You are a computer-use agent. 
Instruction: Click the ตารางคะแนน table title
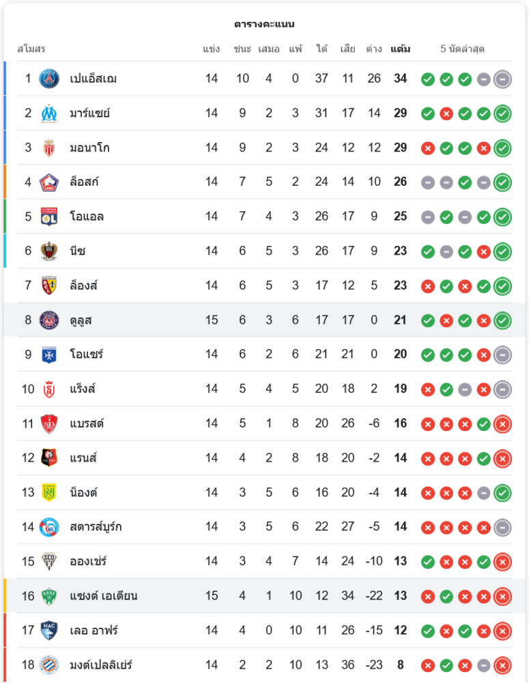pyautogui.click(x=264, y=24)
